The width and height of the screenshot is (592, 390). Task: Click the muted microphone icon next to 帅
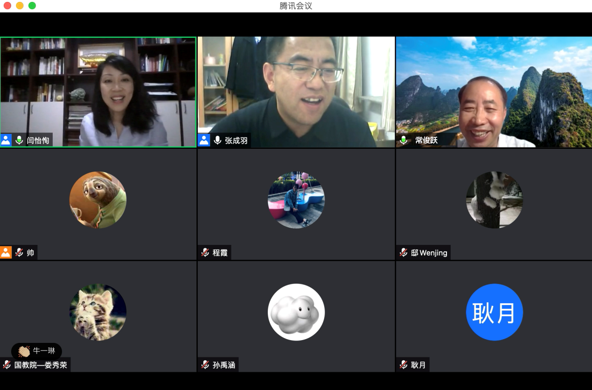tap(19, 252)
